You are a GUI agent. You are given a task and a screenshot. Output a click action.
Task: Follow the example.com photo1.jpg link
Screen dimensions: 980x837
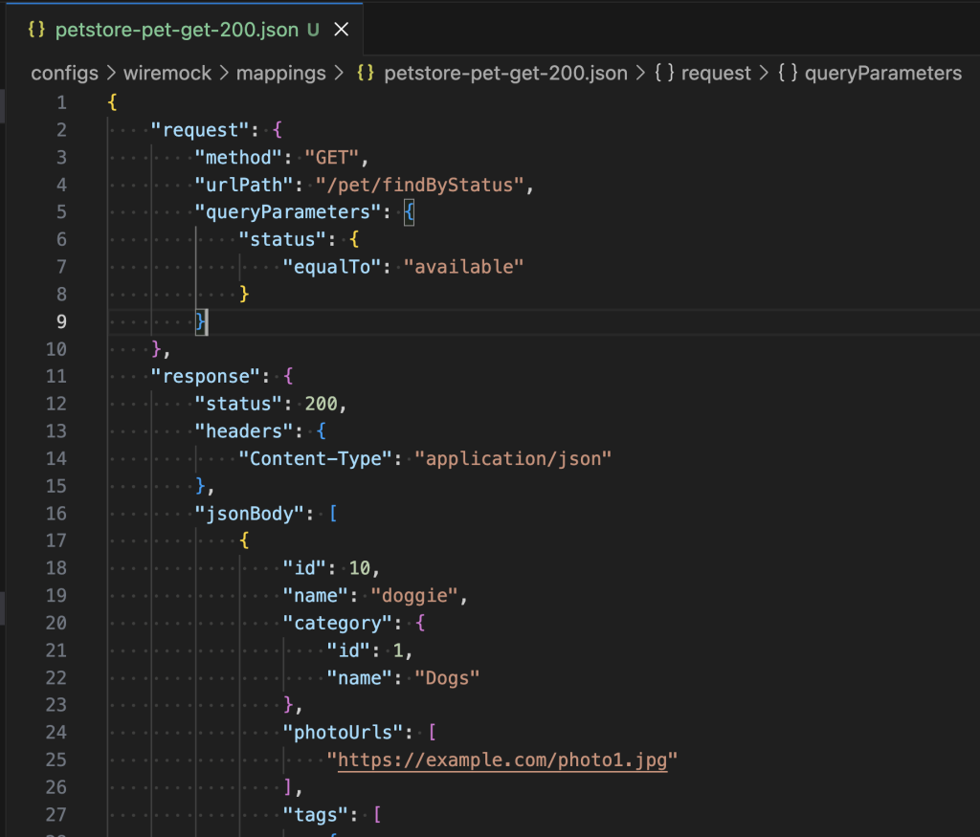502,760
